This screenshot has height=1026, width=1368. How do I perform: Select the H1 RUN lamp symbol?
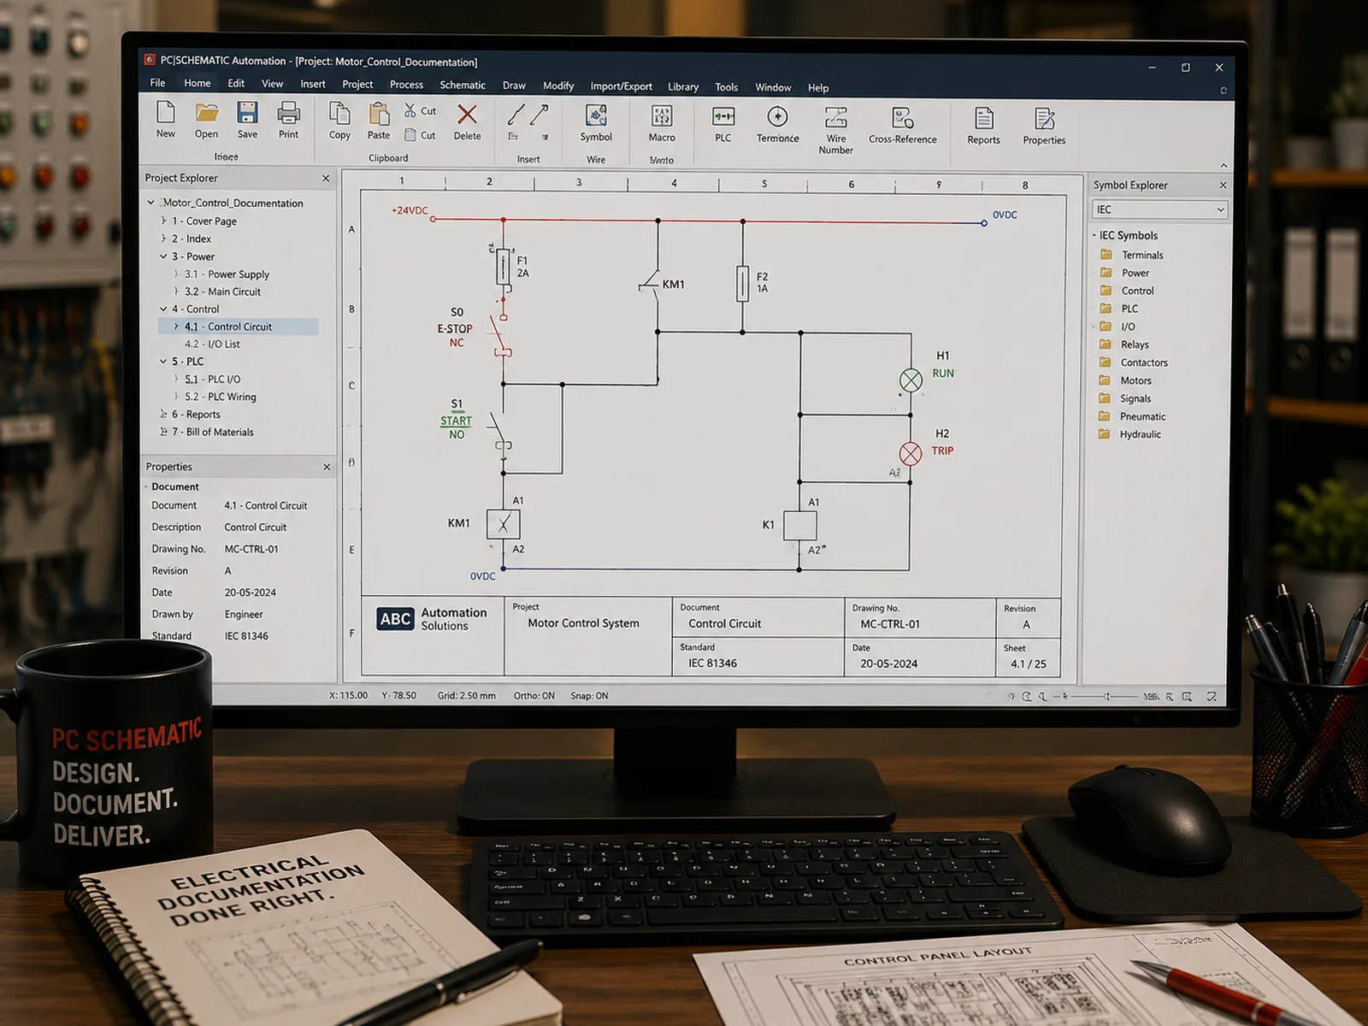coord(911,380)
